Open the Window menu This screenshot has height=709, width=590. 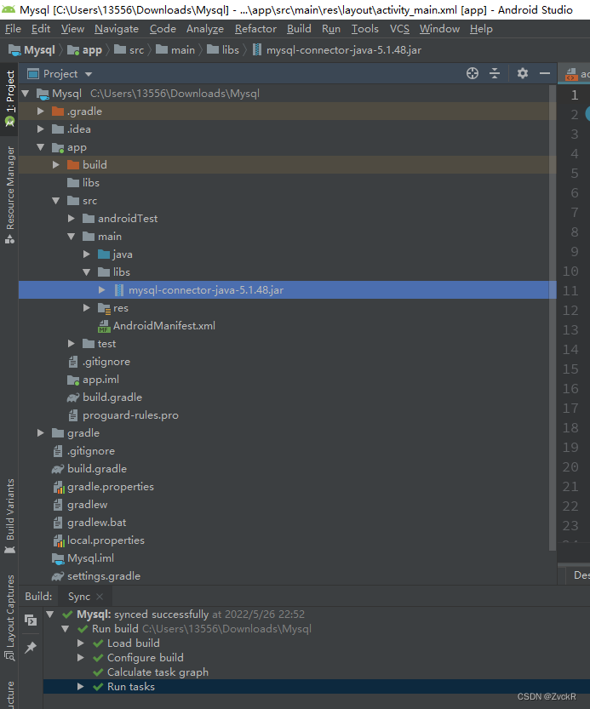(x=439, y=29)
